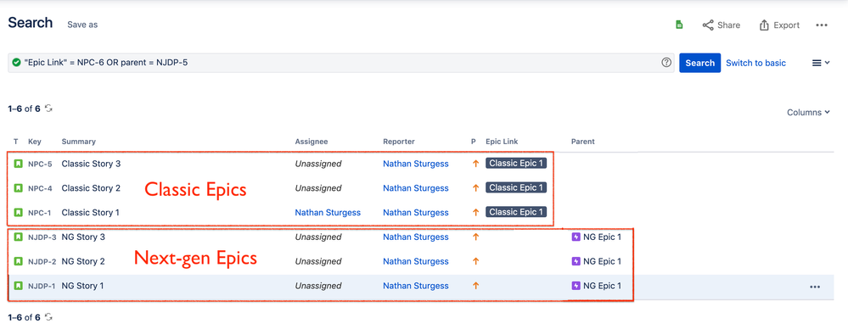Open row actions ellipsis for NJDP-1
Image resolution: width=848 pixels, height=329 pixels.
pos(814,287)
